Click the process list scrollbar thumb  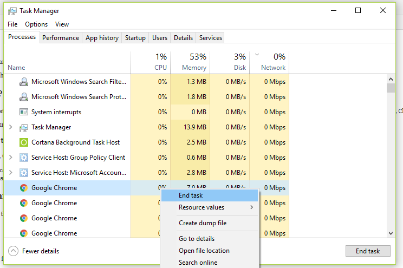[x=391, y=88]
